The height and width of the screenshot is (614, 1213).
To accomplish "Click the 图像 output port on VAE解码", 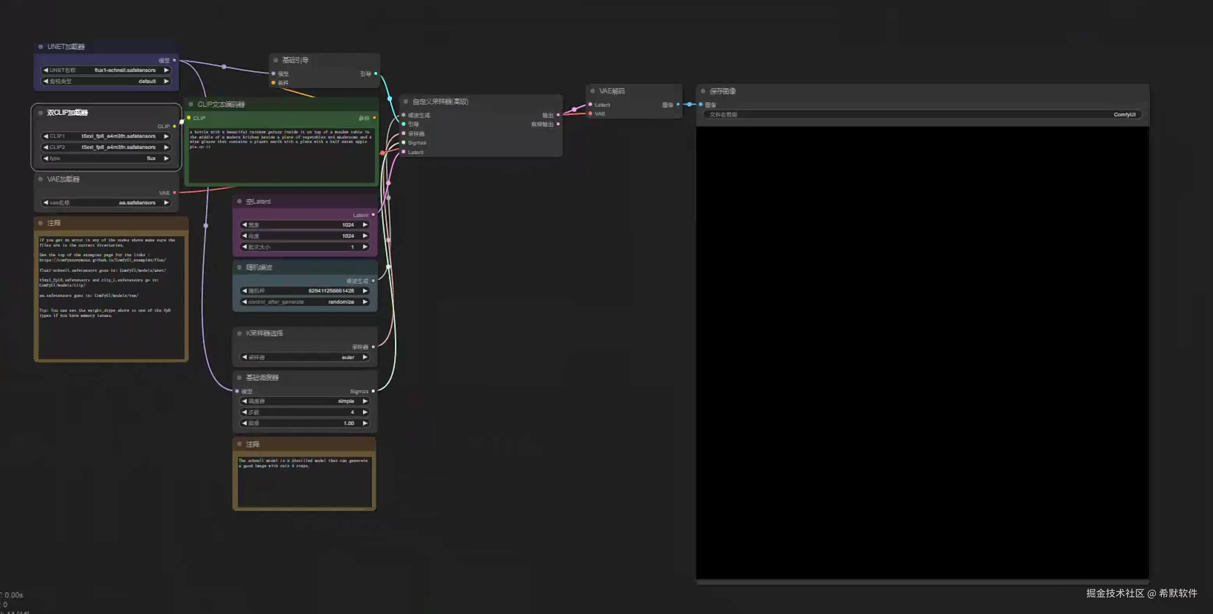I will tap(678, 104).
